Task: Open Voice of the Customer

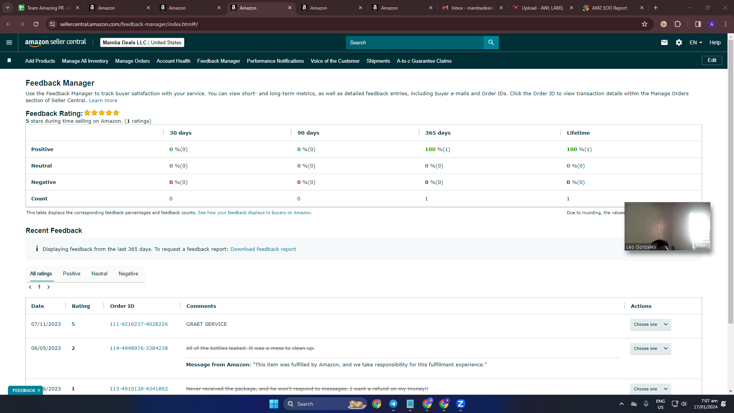Action: [335, 61]
